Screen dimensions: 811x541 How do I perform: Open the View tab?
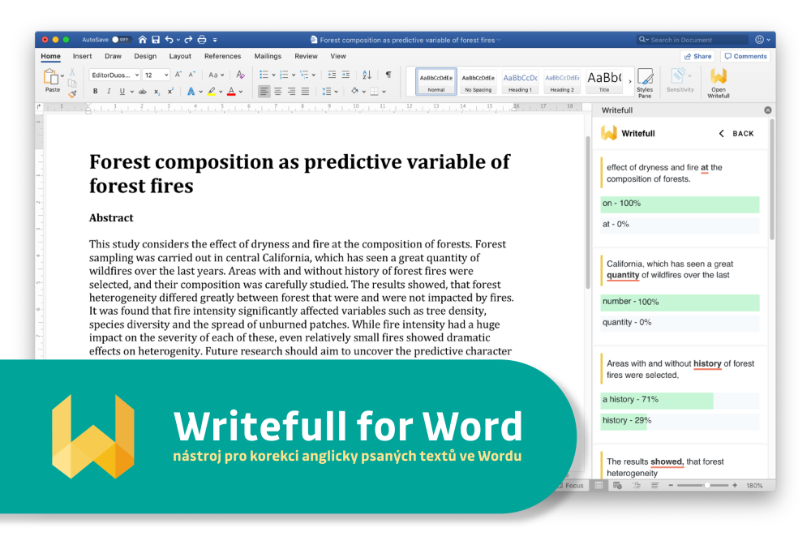pyautogui.click(x=338, y=56)
